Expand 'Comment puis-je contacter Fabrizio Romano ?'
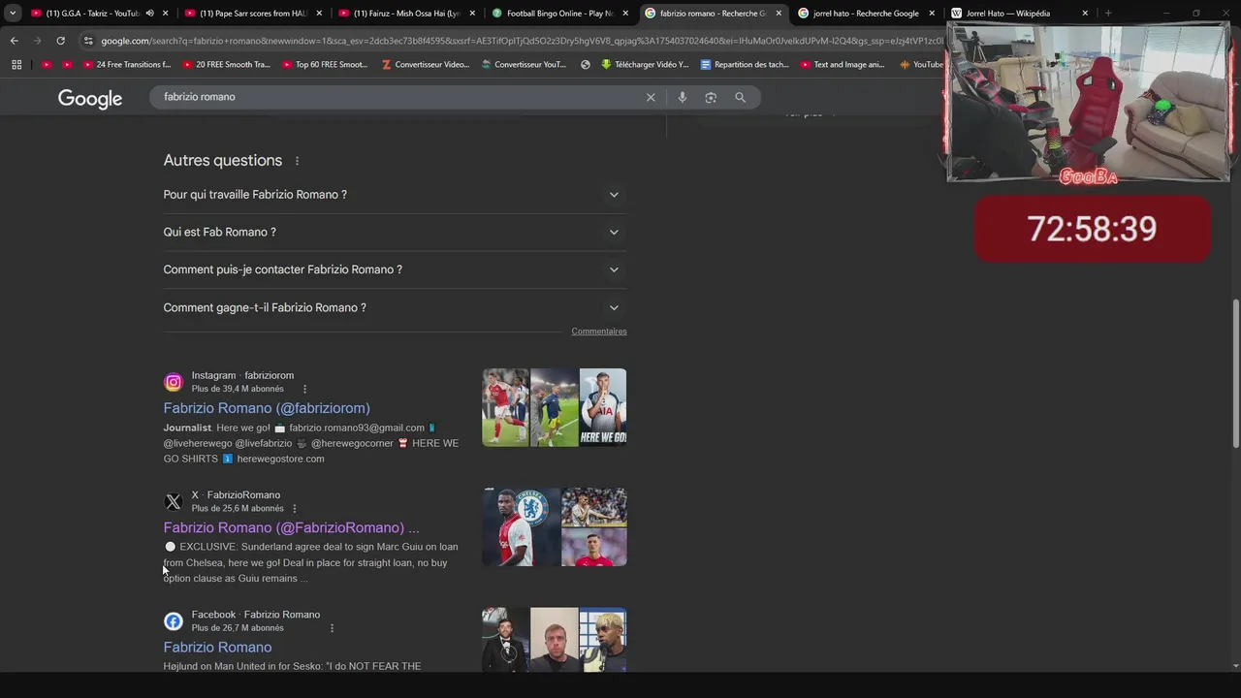The image size is (1241, 698). pos(395,270)
